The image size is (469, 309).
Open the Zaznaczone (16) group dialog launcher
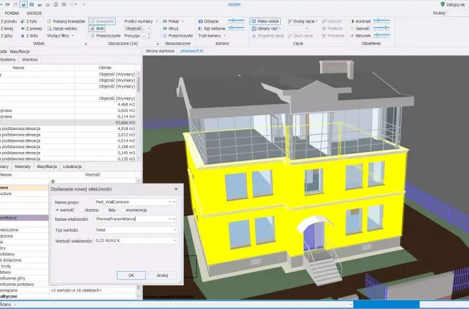tap(157, 44)
